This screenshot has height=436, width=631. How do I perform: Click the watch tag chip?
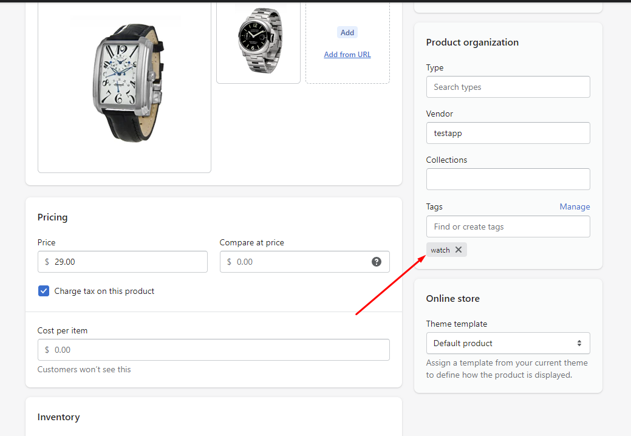point(440,250)
